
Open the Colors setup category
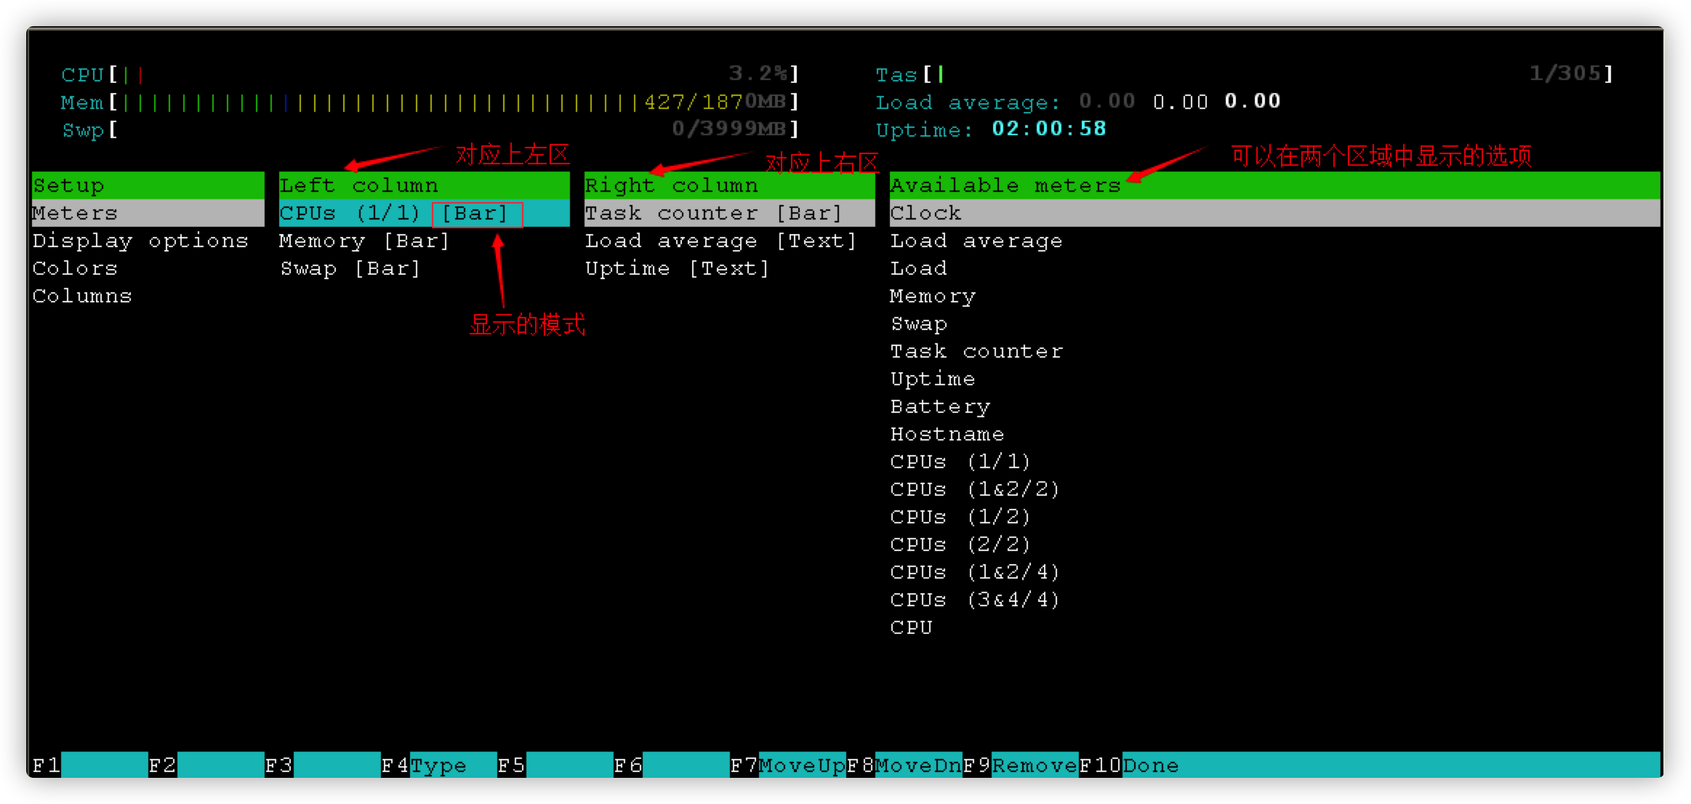pyautogui.click(x=75, y=268)
